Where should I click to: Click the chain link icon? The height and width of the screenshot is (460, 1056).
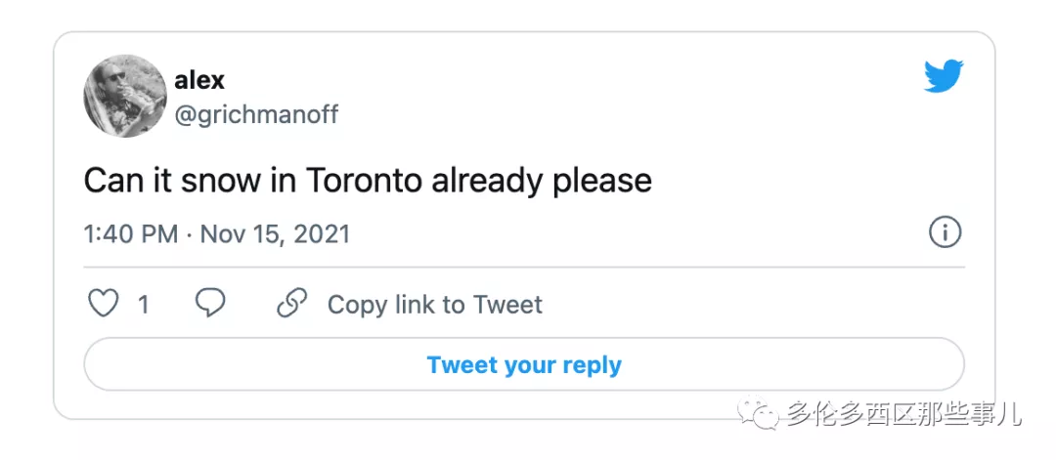pyautogui.click(x=291, y=304)
